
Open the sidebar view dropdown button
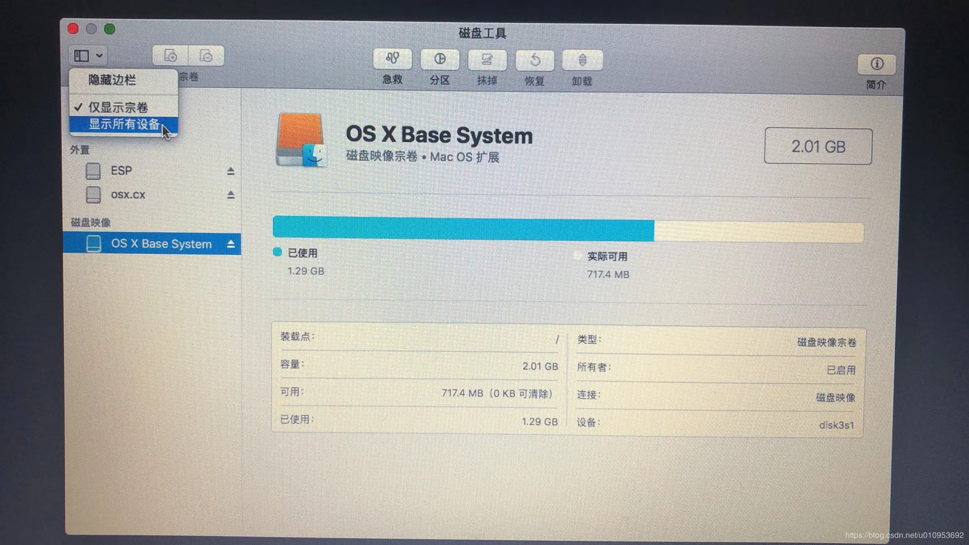click(x=88, y=56)
